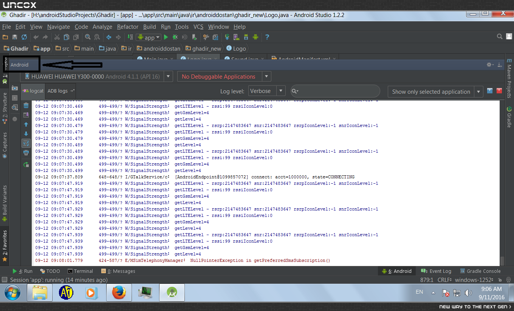
Task: Open the No Debuggable Applications dropdown
Action: [224, 76]
